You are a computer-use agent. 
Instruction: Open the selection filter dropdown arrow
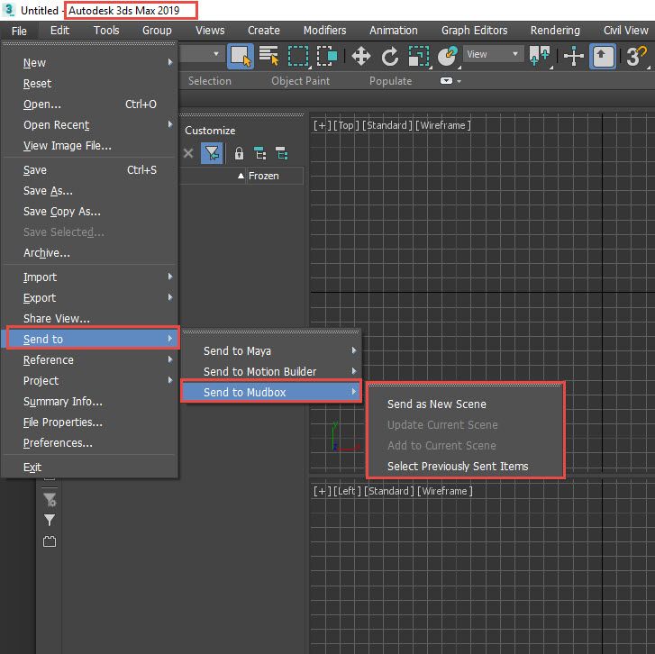tap(216, 54)
